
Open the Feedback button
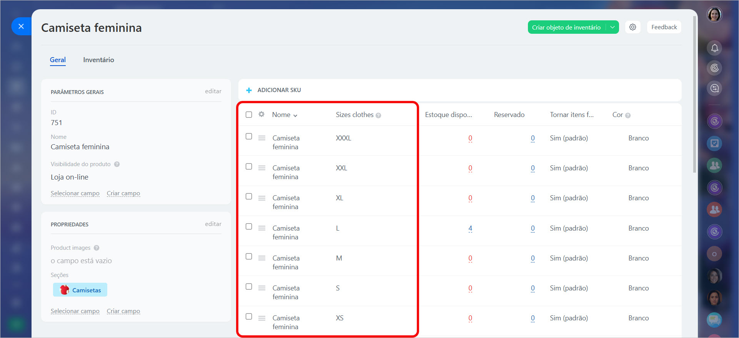(x=664, y=27)
